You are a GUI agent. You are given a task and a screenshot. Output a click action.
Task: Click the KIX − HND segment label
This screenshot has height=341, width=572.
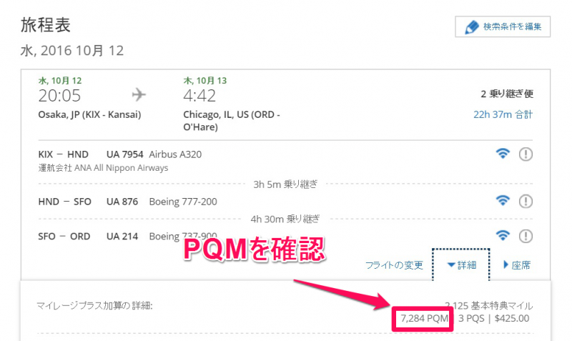(63, 154)
